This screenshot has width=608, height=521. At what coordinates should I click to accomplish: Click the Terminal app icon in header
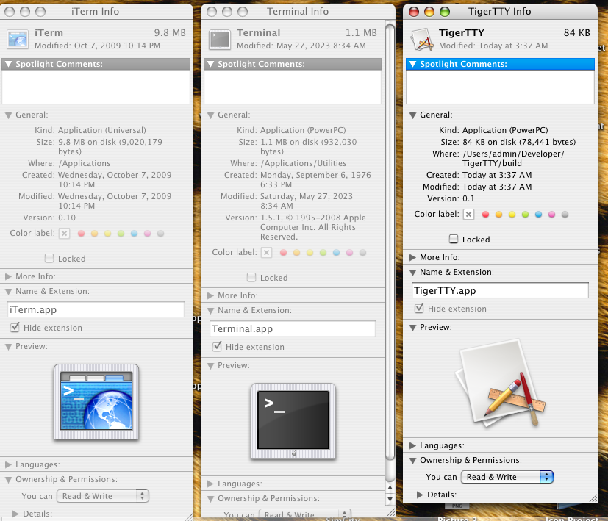click(220, 39)
